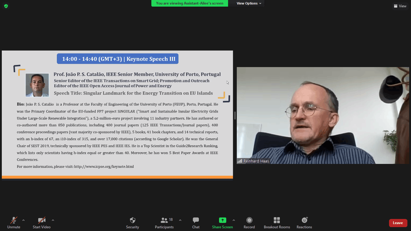Unmute the microphone
This screenshot has height=231, width=411.
[14, 223]
